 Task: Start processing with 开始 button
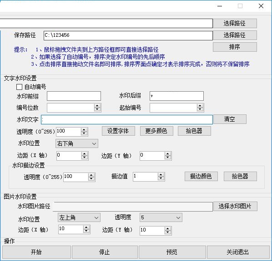(x=36, y=252)
